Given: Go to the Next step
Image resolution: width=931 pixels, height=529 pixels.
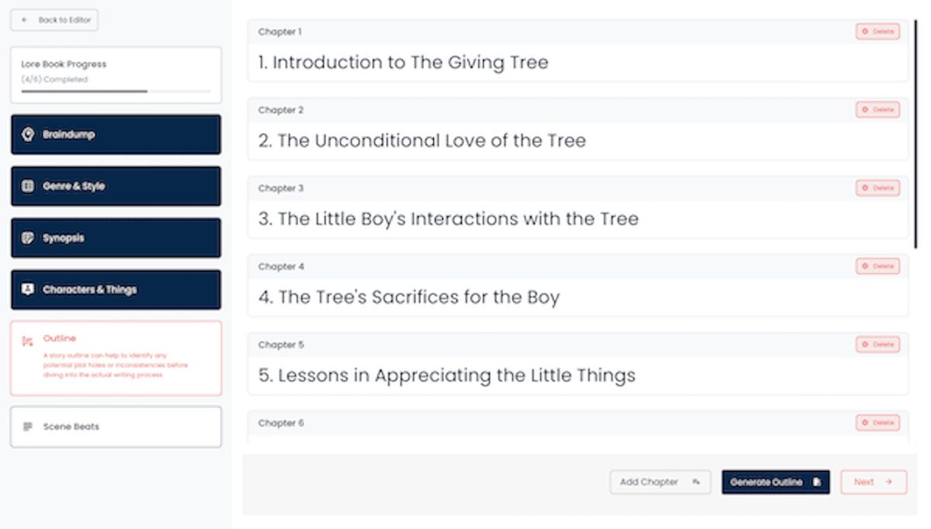Looking at the screenshot, I should [x=873, y=482].
